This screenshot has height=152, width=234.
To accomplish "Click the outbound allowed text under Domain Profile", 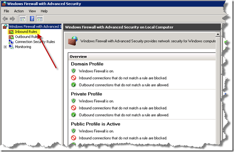I will (124, 85).
